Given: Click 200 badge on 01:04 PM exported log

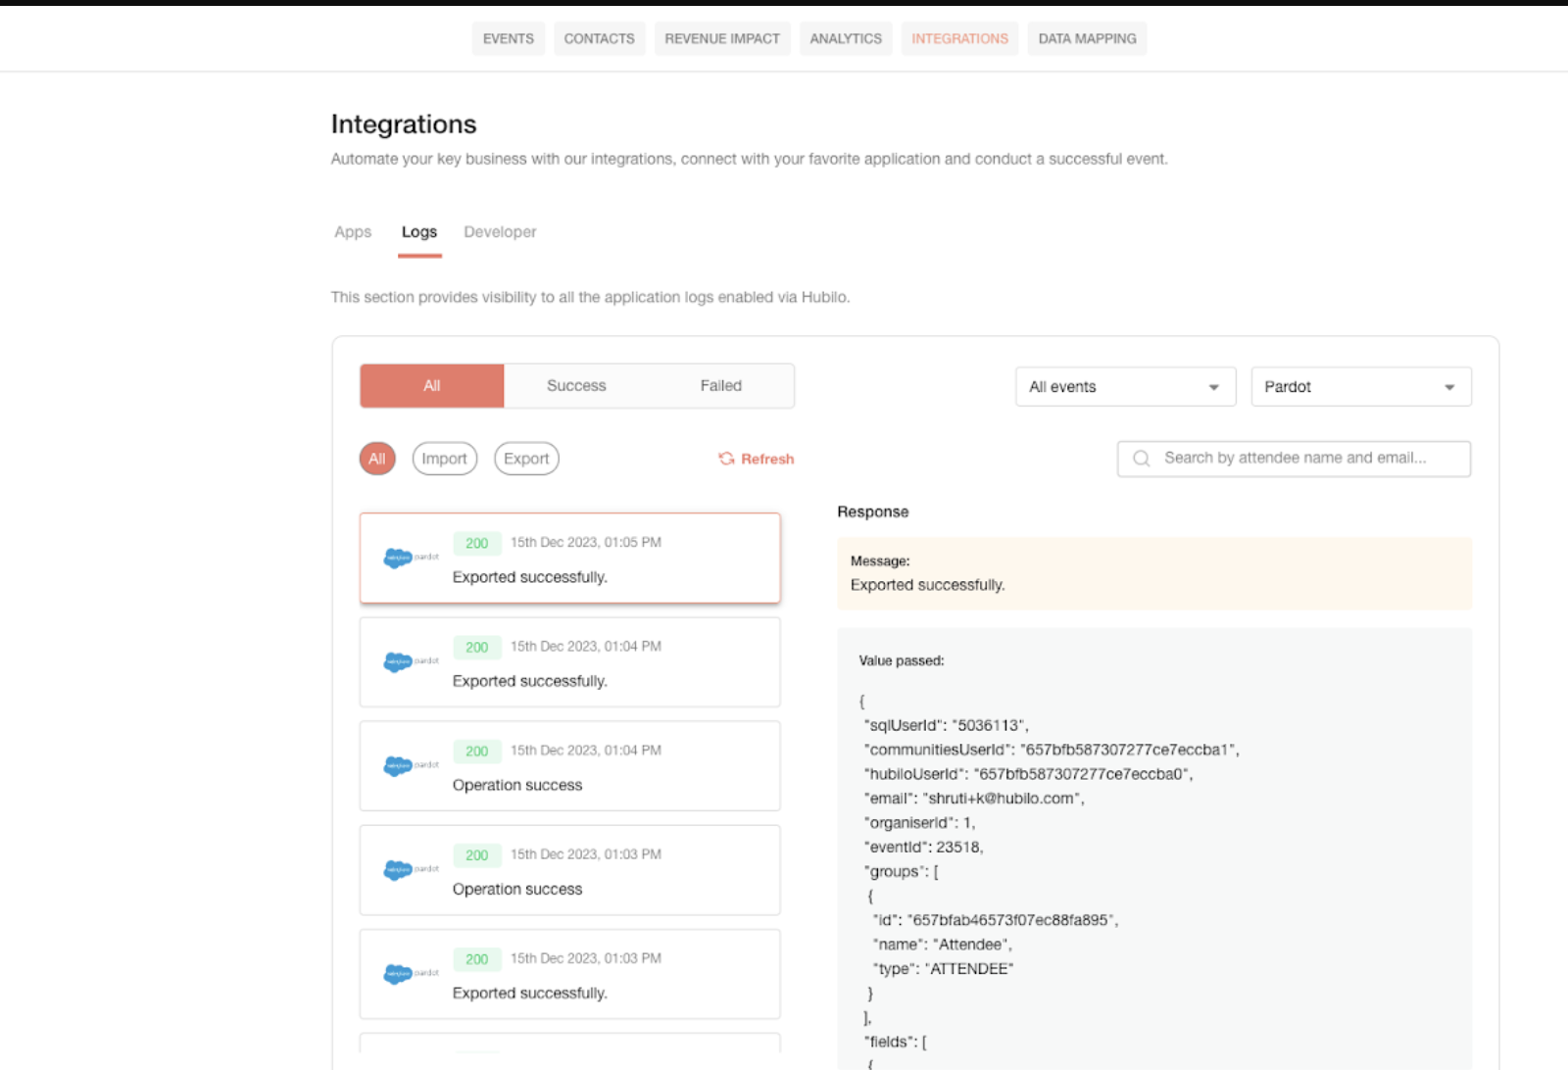Looking at the screenshot, I should pos(477,647).
